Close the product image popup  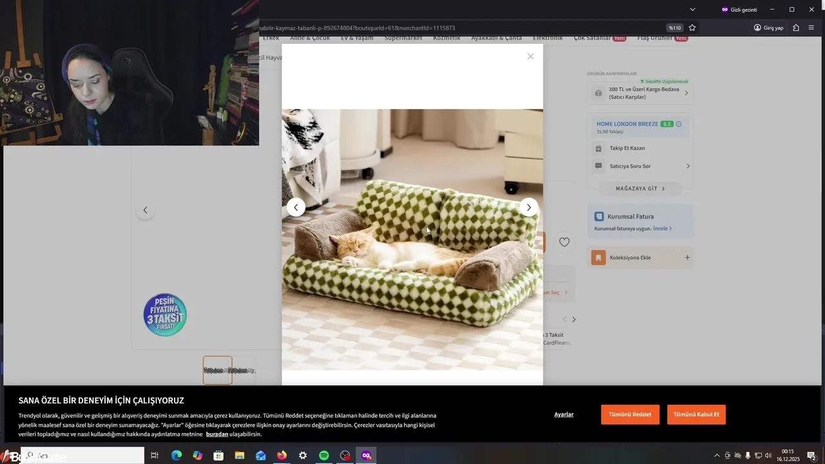530,57
